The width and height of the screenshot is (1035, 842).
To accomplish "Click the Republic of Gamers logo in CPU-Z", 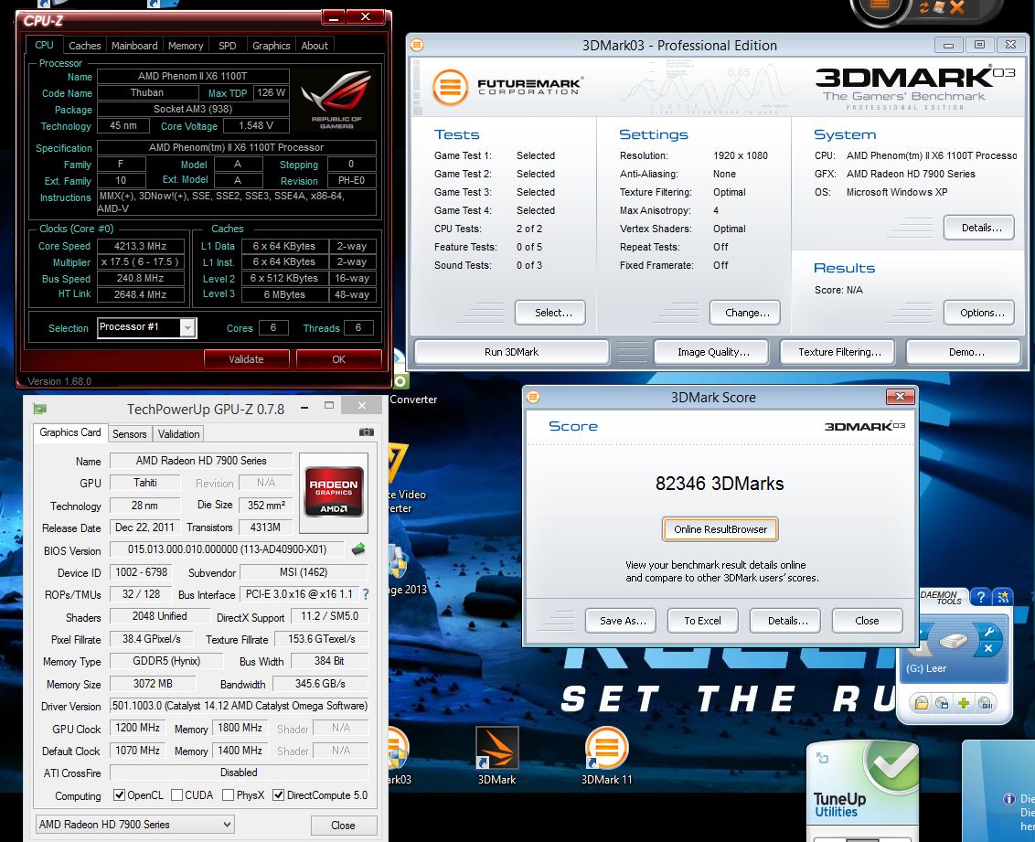I will point(337,99).
